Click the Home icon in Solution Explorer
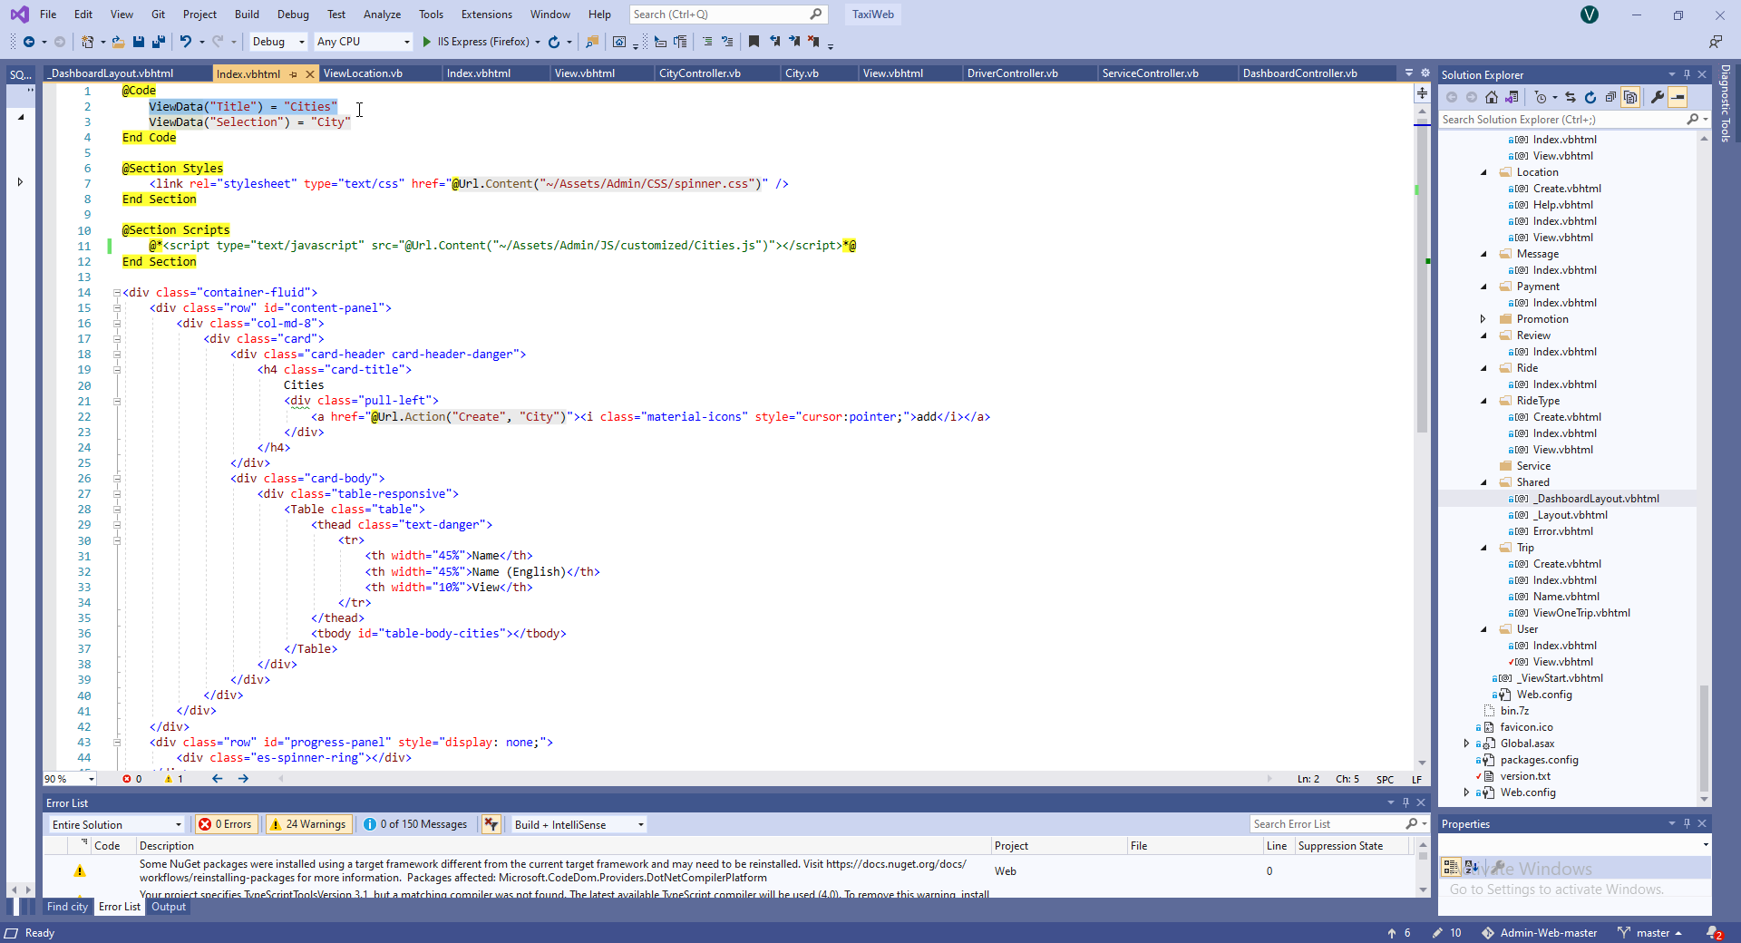Image resolution: width=1741 pixels, height=943 pixels. pyautogui.click(x=1492, y=97)
